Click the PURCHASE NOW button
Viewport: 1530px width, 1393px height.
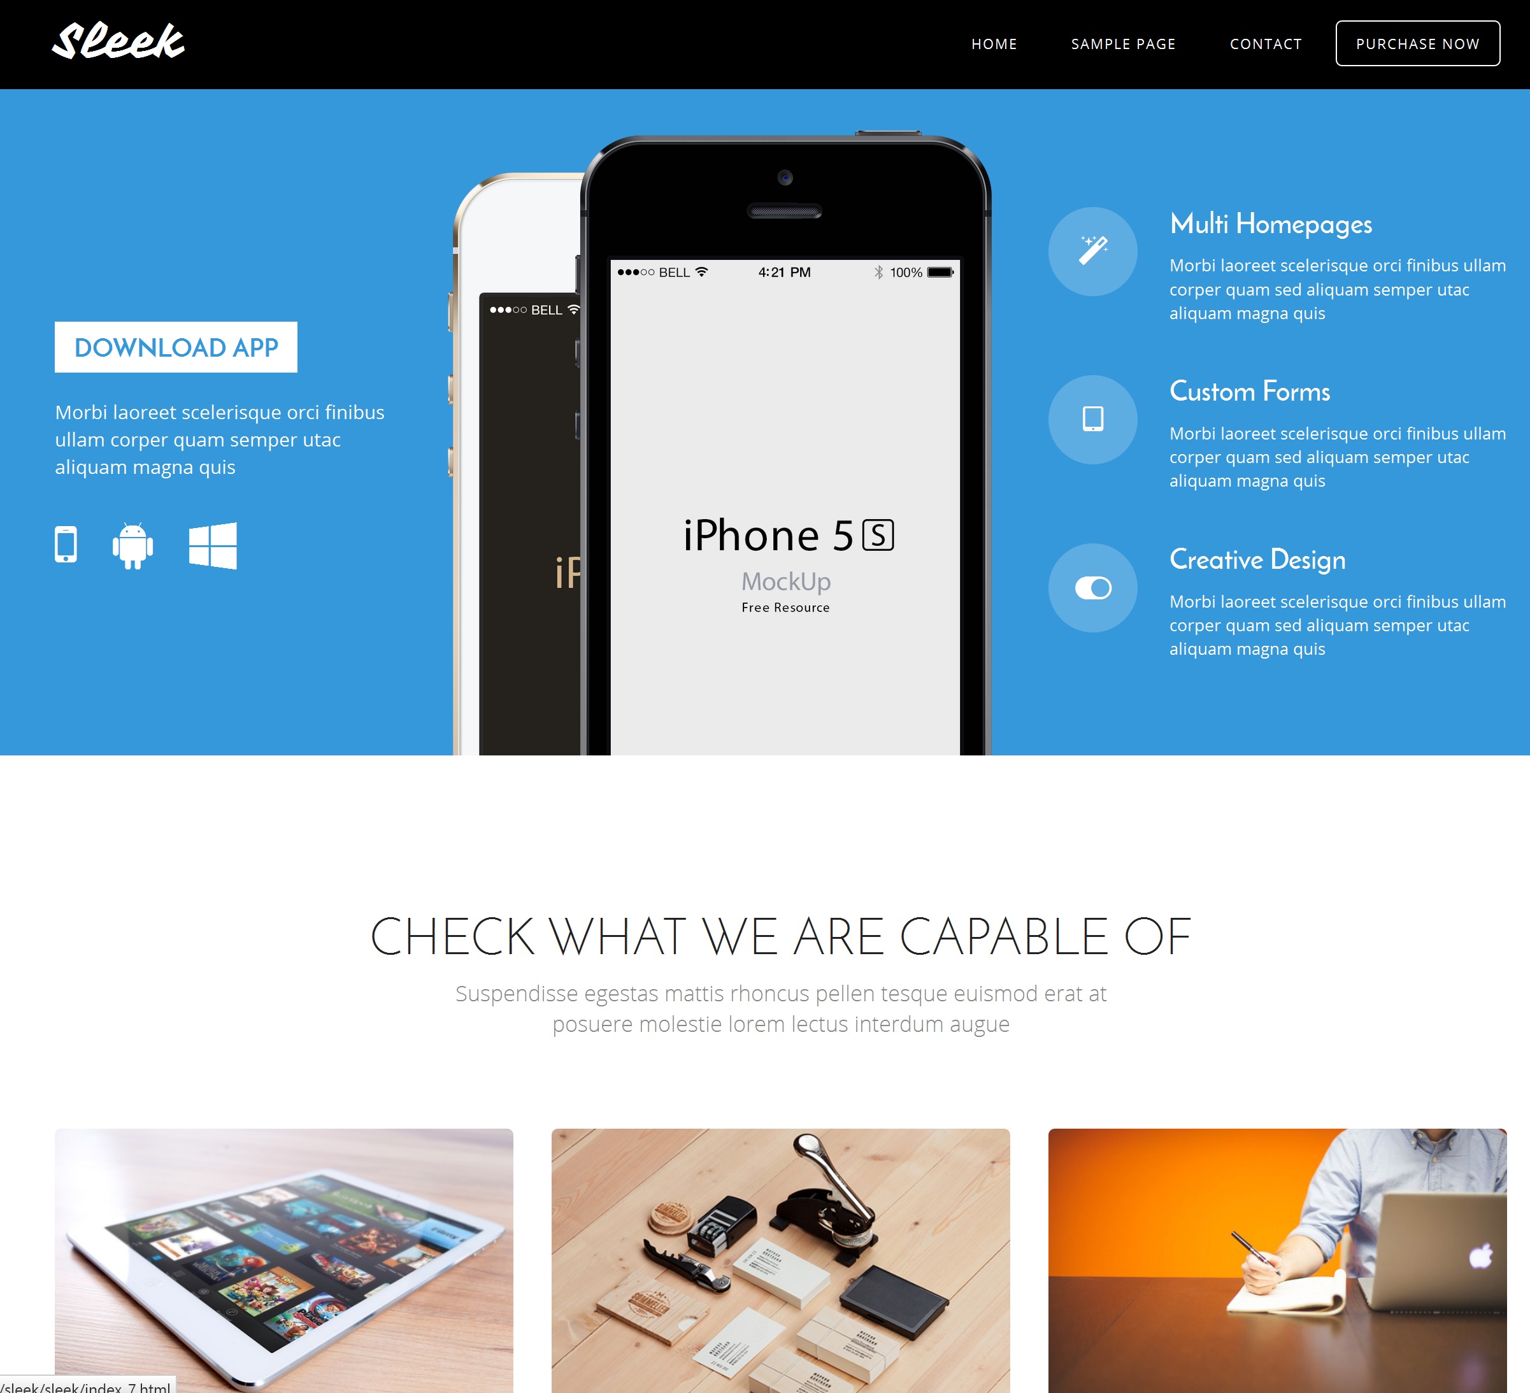coord(1417,43)
